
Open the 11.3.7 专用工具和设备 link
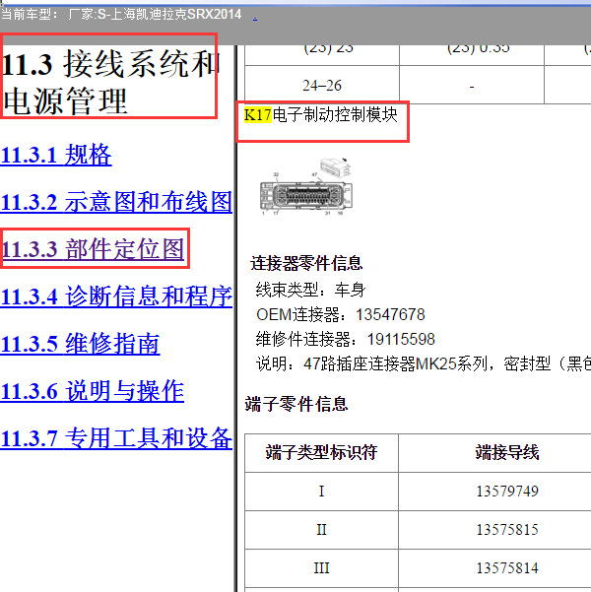116,438
